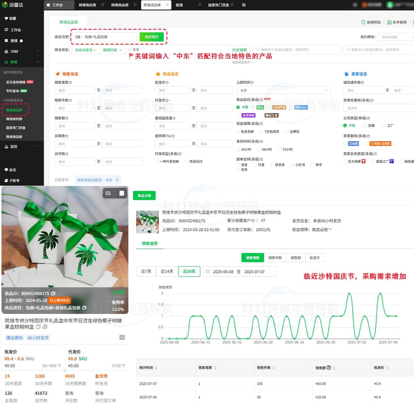Expand the 商品关键词 search type dropdown
This screenshot has height=407, width=414.
click(86, 50)
